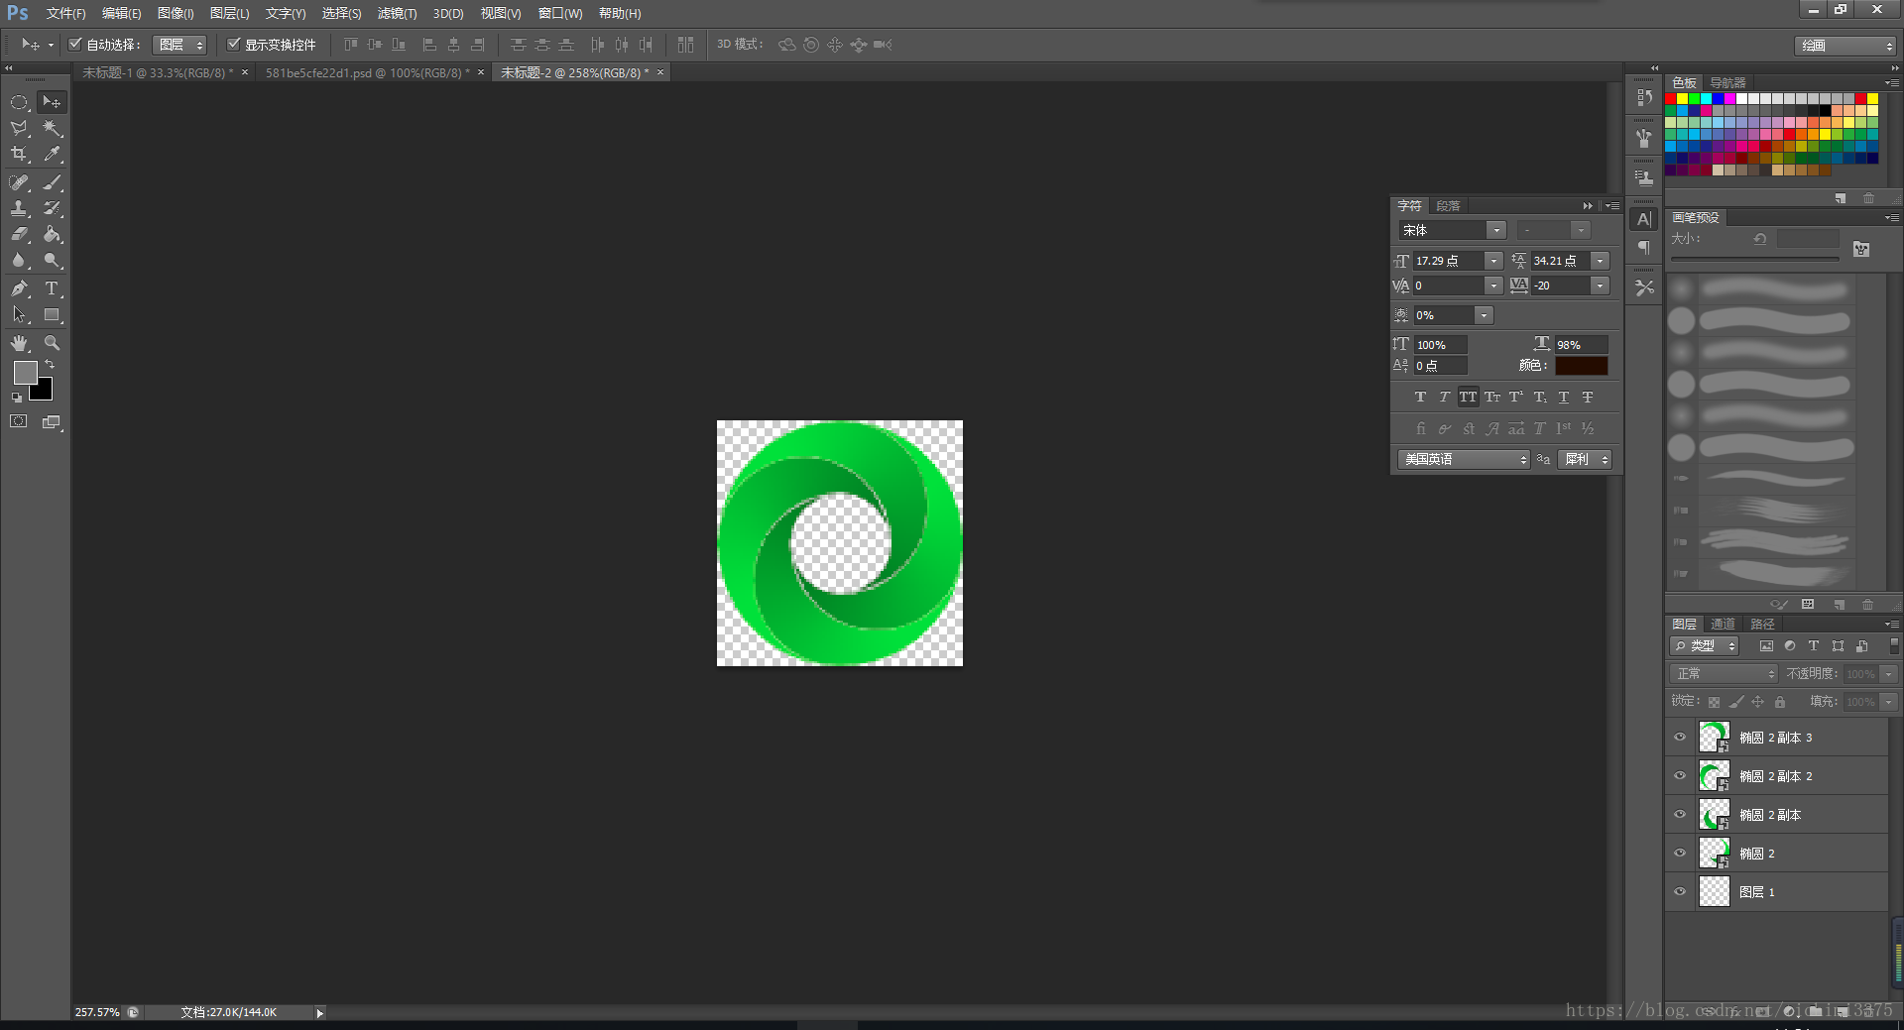Screen dimensions: 1904x1030
Task: Toggle visibility of layer 椭圆 2
Action: 1680,853
